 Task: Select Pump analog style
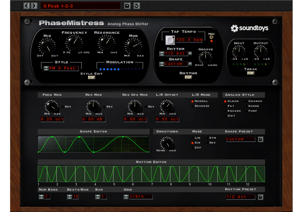(x=246, y=111)
